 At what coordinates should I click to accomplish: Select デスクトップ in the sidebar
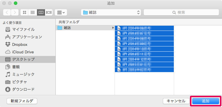click(x=28, y=59)
